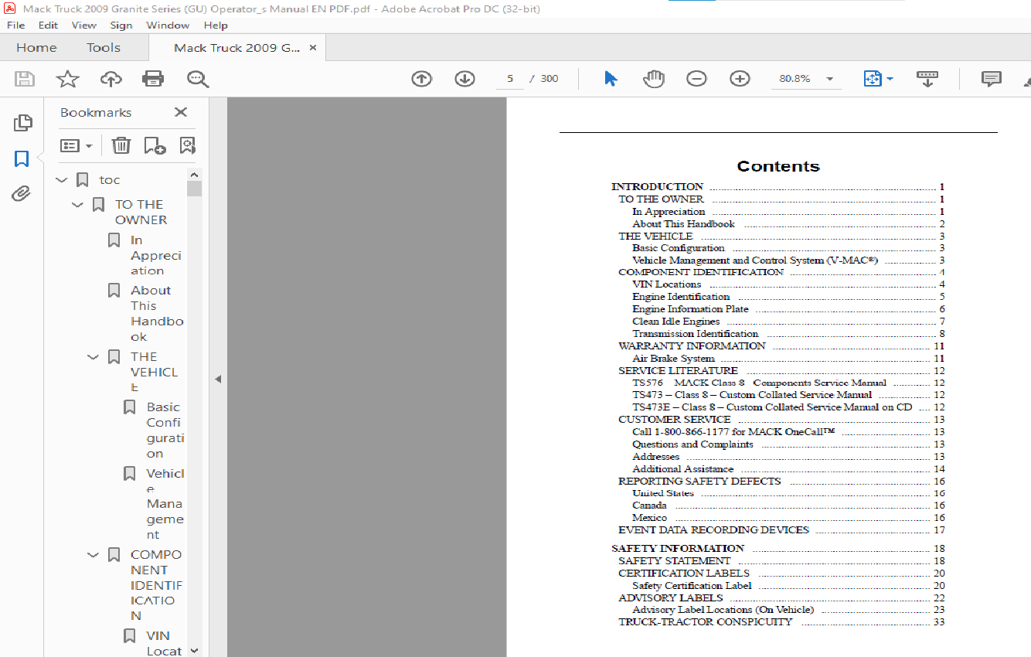This screenshot has height=657, width=1031.
Task: Open the find text search tool
Action: point(198,79)
